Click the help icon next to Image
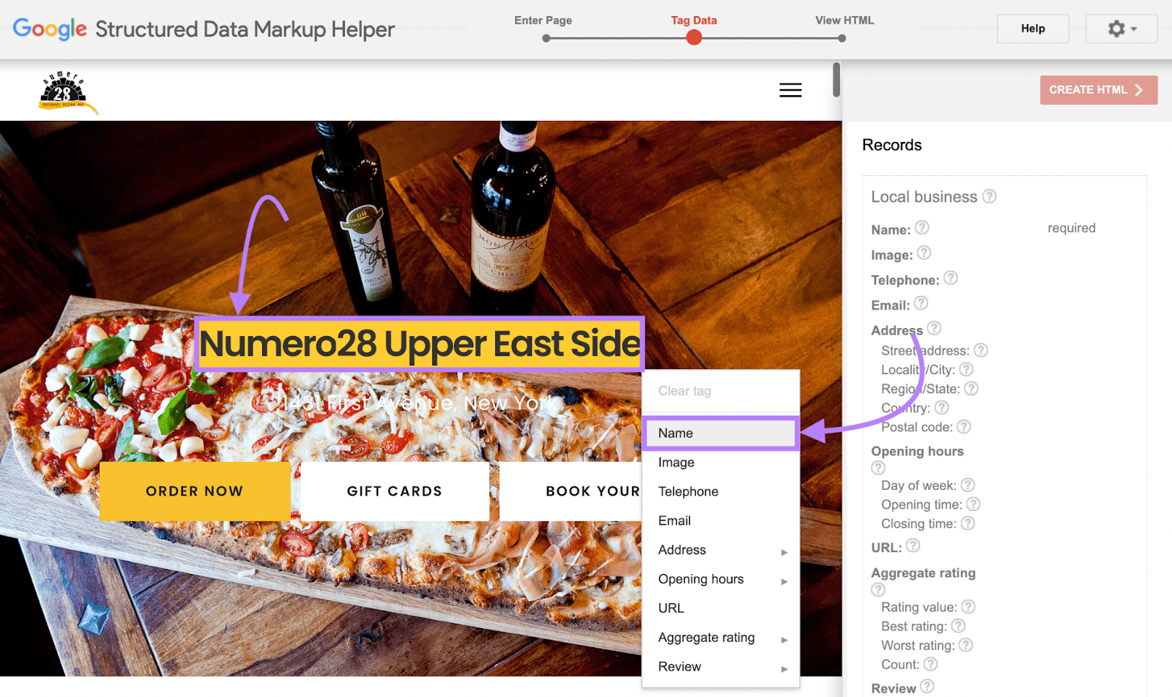The width and height of the screenshot is (1172, 697). 924,253
